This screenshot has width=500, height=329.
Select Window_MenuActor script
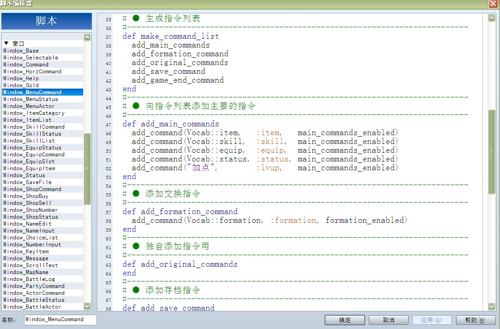coord(43,106)
